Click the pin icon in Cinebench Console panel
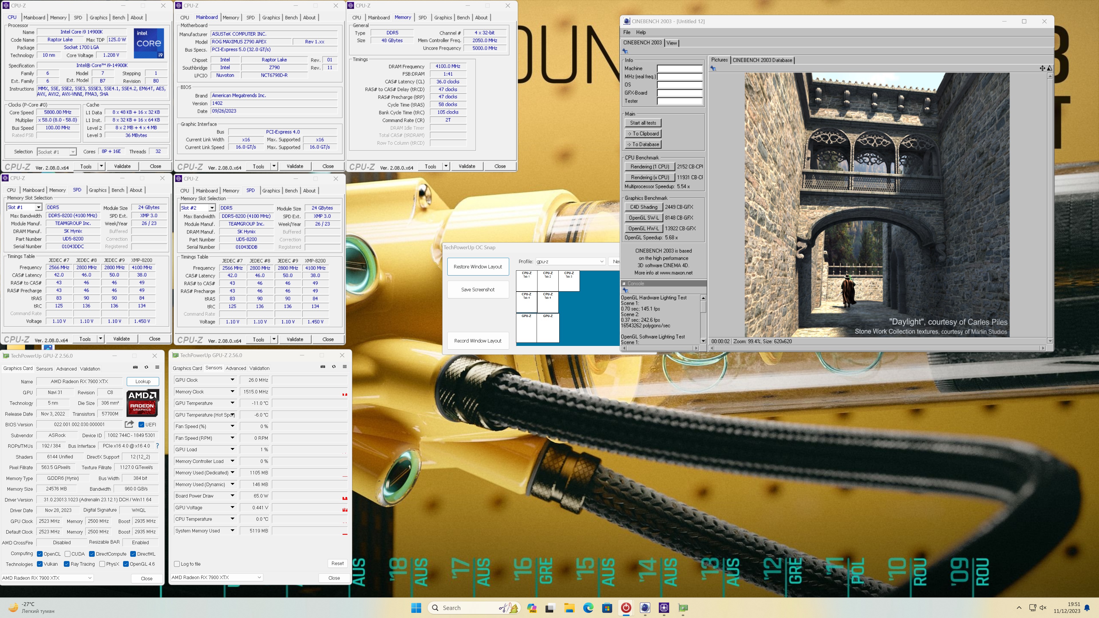Viewport: 1099px width, 618px height. (625, 290)
